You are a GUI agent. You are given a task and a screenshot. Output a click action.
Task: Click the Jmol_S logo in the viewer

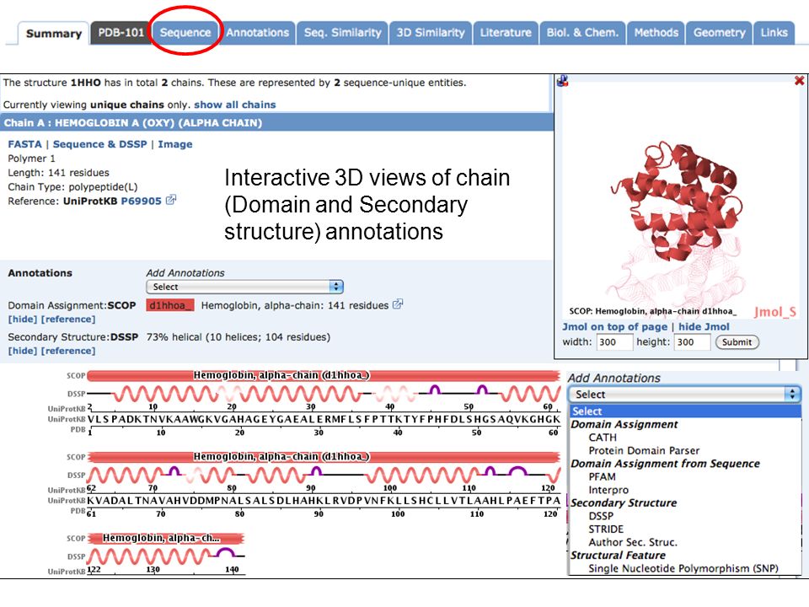tap(775, 312)
